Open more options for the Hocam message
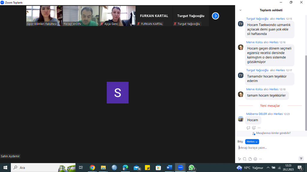 (x=259, y=128)
